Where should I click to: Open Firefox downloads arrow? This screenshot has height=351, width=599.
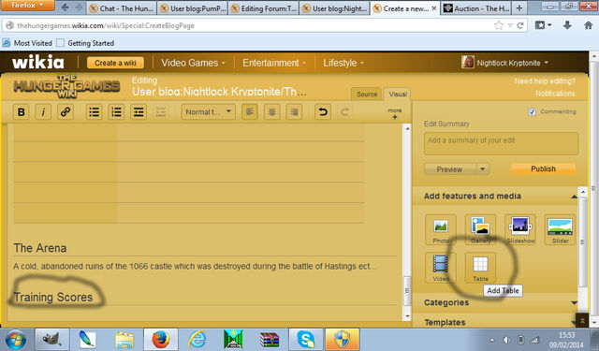click(x=567, y=25)
